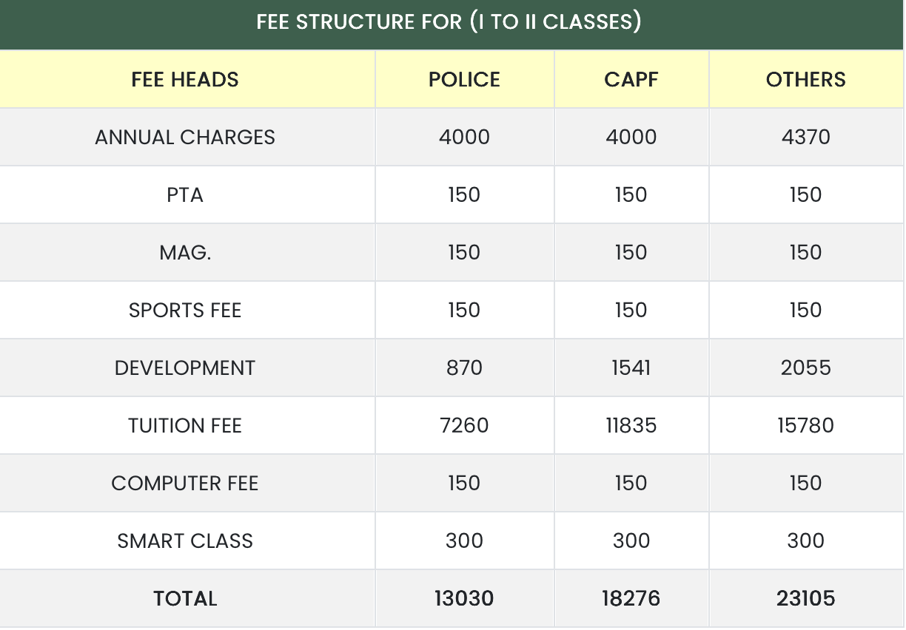Click Others annual charges value 4370
906x630 pixels.
pyautogui.click(x=805, y=138)
